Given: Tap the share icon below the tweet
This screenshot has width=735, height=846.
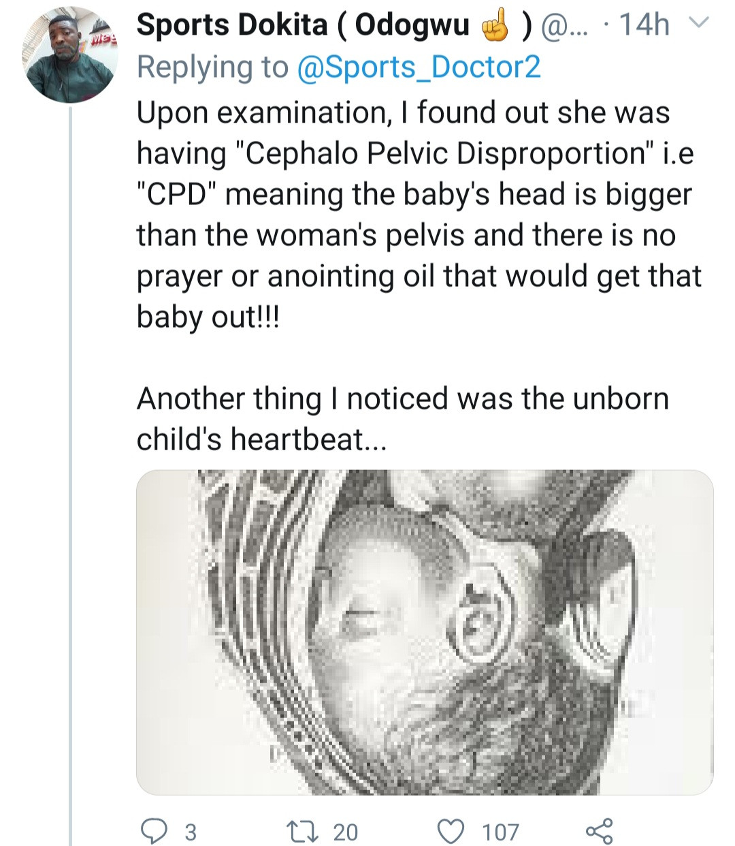Looking at the screenshot, I should (x=599, y=831).
